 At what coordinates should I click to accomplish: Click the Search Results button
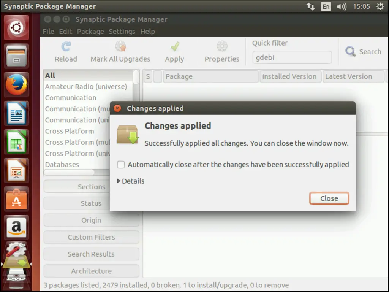click(91, 254)
